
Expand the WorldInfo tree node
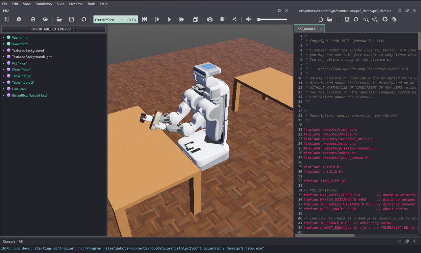coord(3,38)
